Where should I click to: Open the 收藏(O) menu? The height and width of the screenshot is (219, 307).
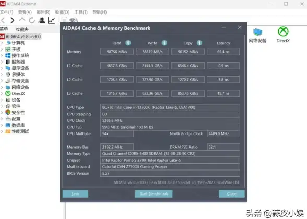(x=62, y=12)
